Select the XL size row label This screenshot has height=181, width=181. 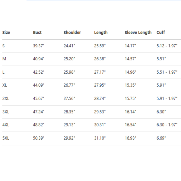[x=5, y=85]
